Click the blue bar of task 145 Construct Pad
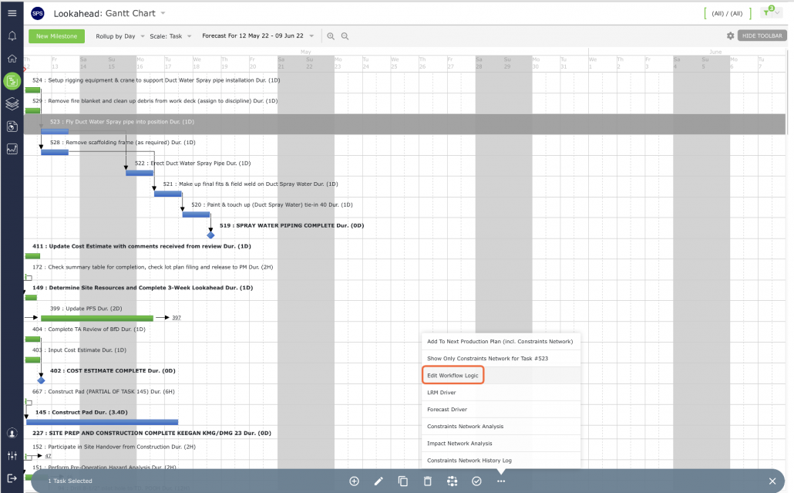This screenshot has width=794, height=493. click(103, 422)
